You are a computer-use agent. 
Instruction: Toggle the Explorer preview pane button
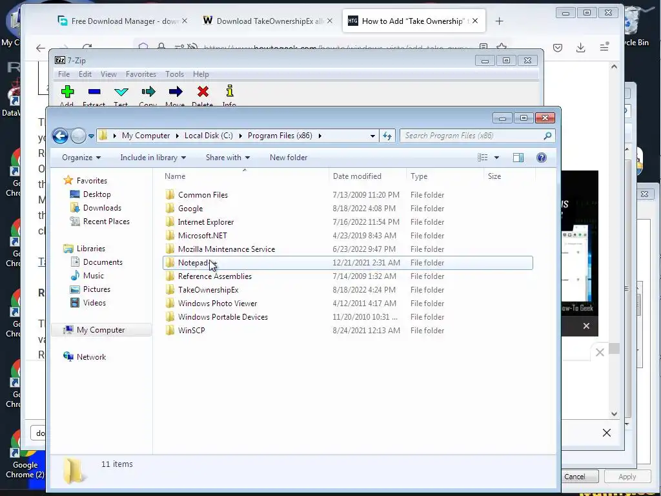coord(518,158)
